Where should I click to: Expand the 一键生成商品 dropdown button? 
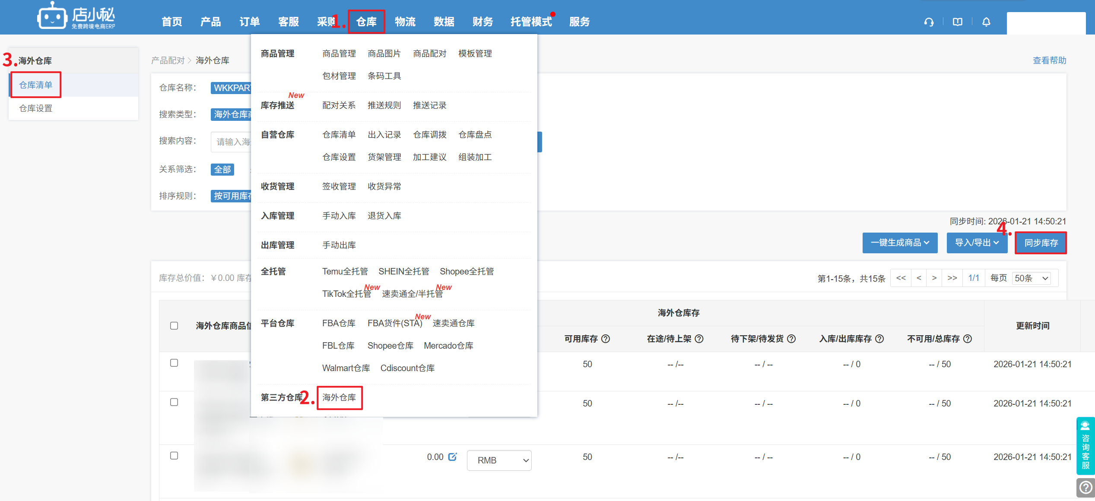900,243
